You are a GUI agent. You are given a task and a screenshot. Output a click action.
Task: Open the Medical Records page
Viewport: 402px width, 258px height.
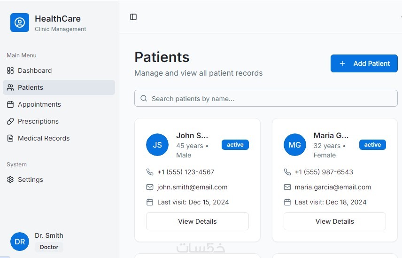coord(44,138)
